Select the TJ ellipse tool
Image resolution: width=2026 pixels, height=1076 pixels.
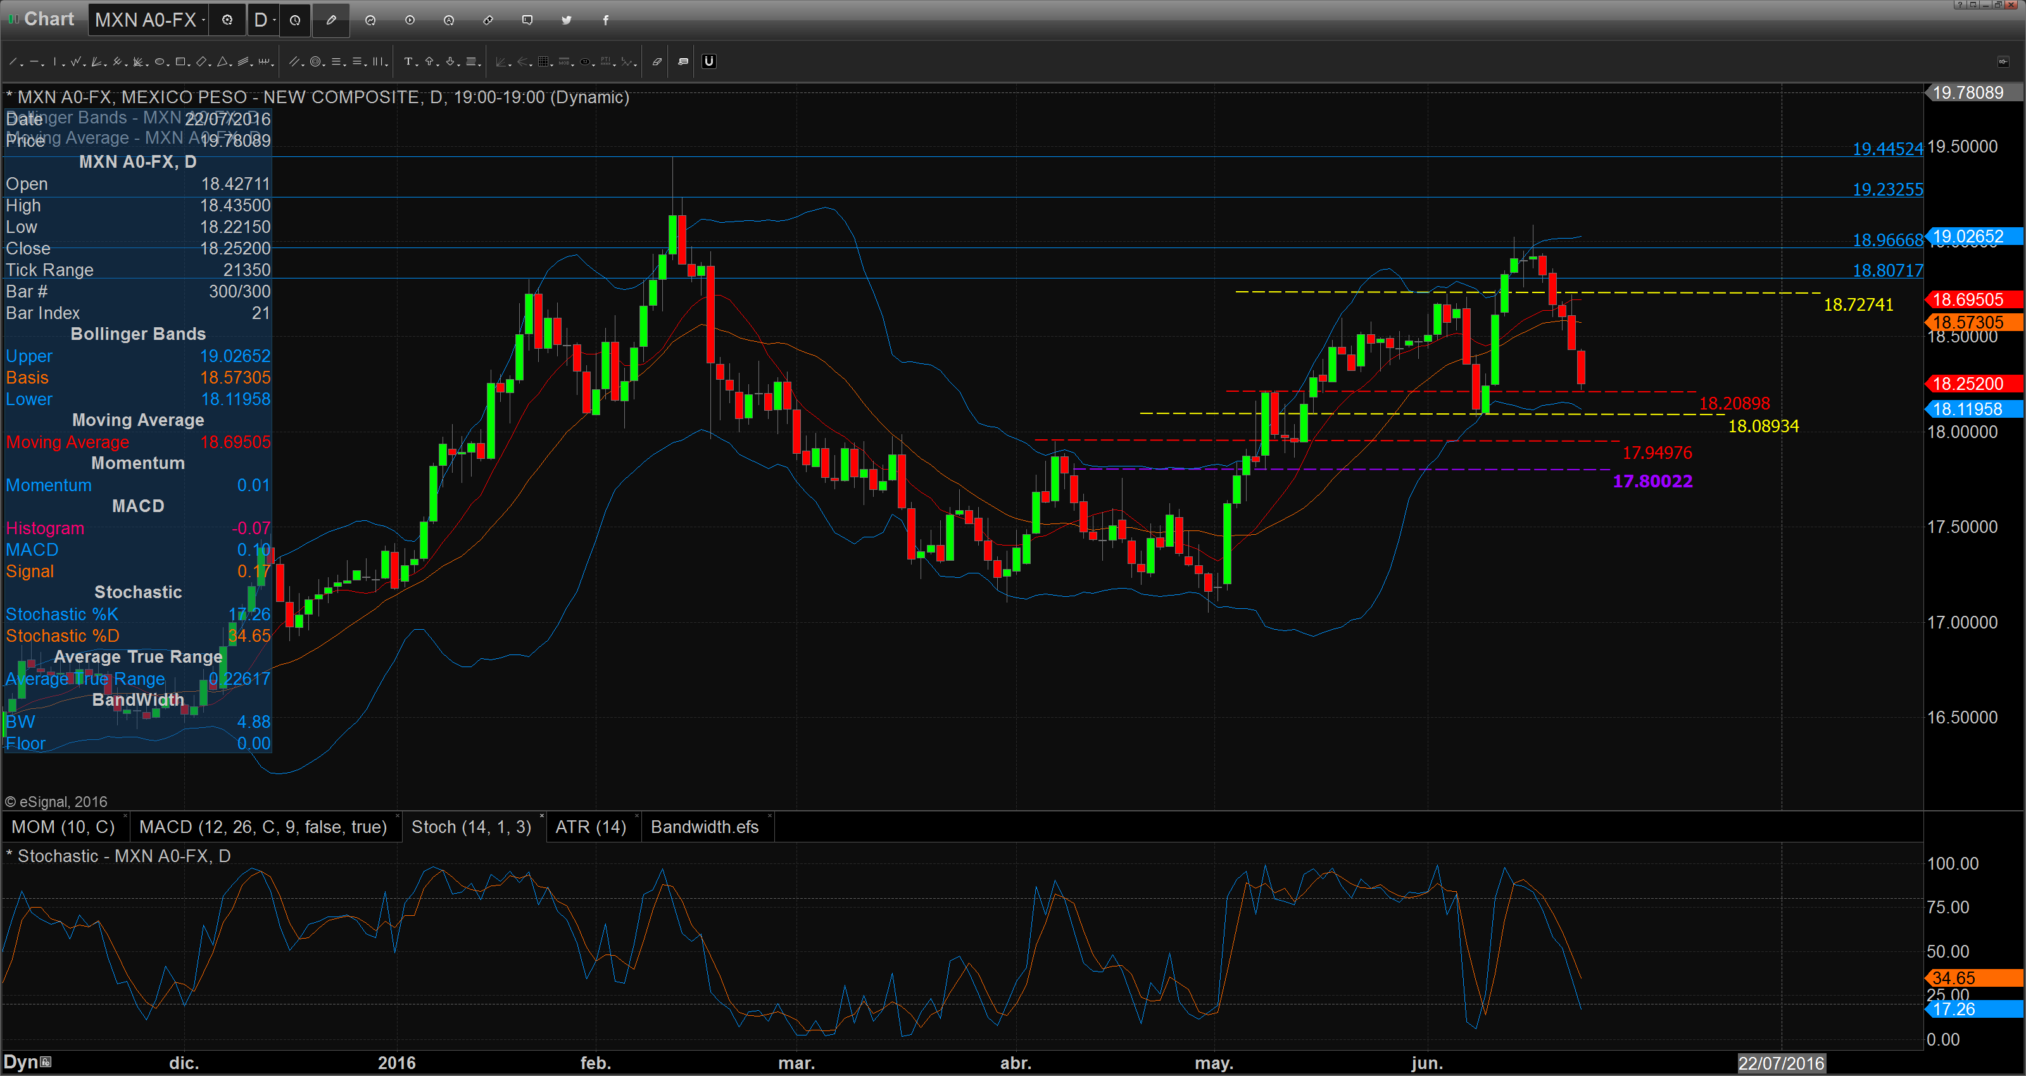coord(585,61)
